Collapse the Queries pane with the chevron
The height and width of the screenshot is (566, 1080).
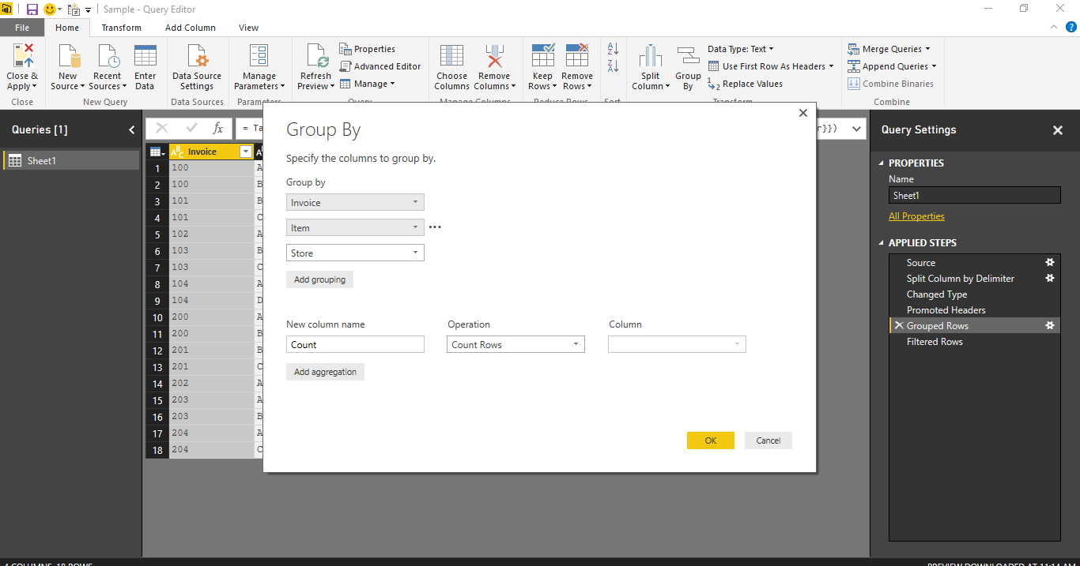point(132,129)
